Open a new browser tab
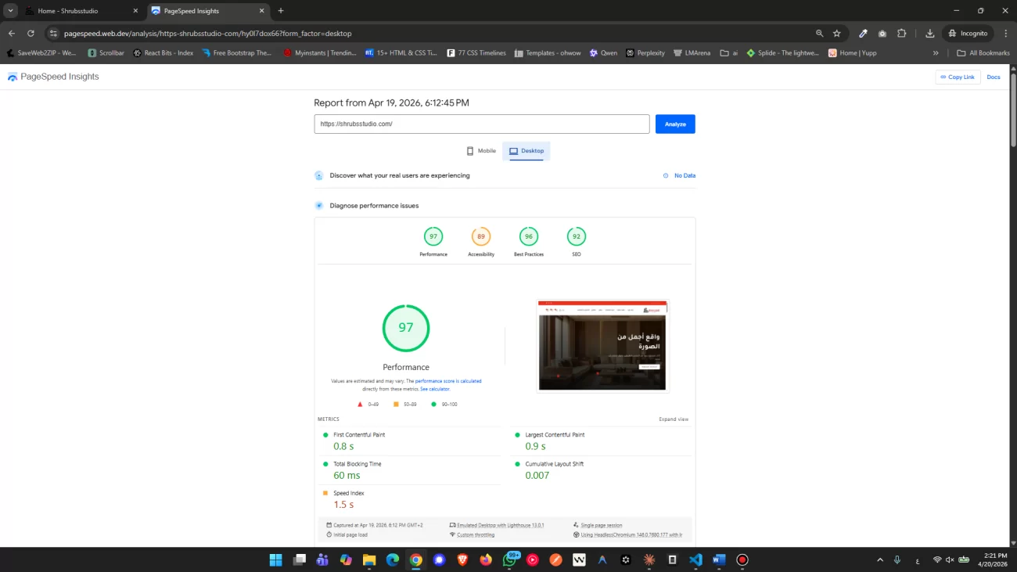1017x572 pixels. (281, 11)
